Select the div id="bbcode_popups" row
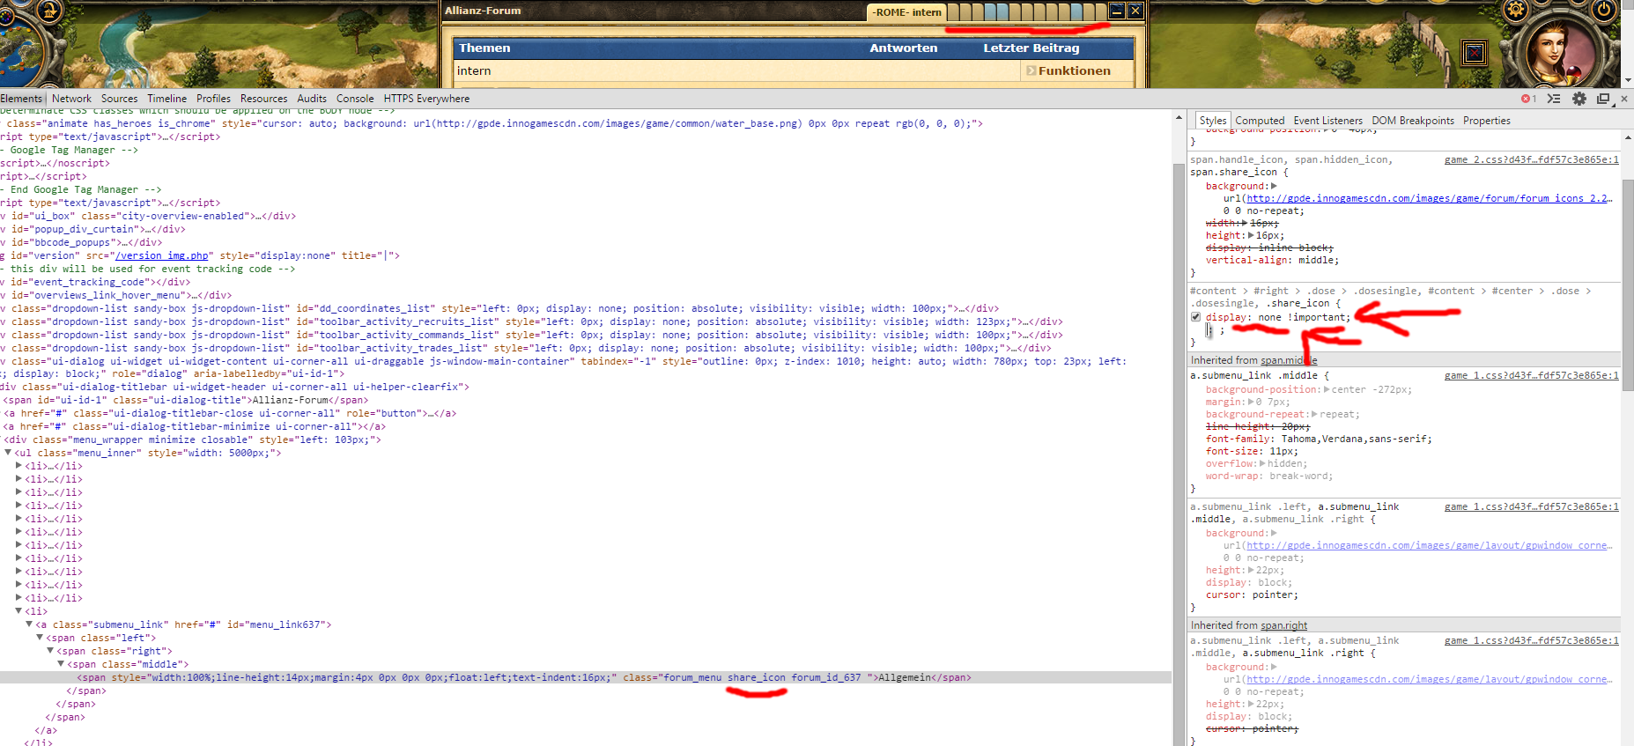 (x=586, y=242)
